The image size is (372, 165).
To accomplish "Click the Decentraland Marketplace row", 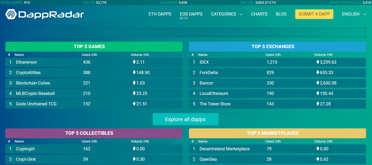I will click(224, 149).
